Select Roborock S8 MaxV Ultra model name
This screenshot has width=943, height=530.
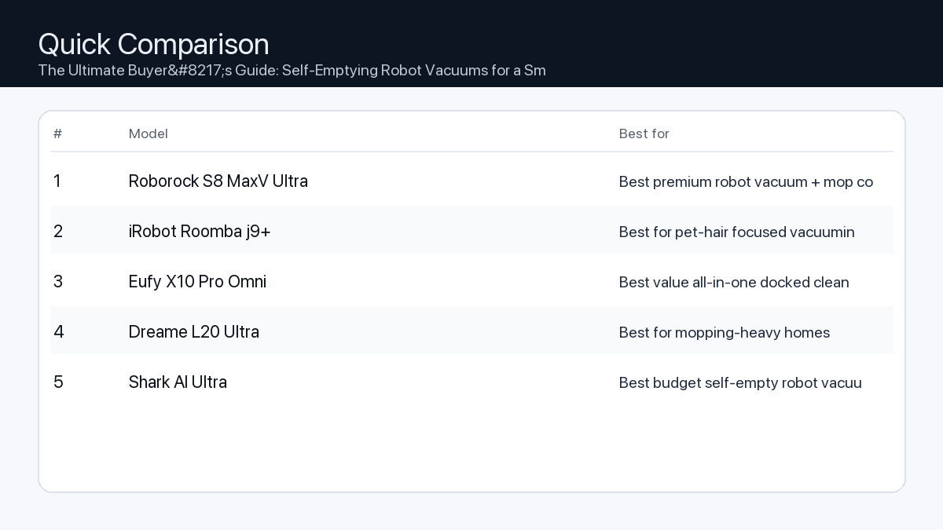click(218, 181)
